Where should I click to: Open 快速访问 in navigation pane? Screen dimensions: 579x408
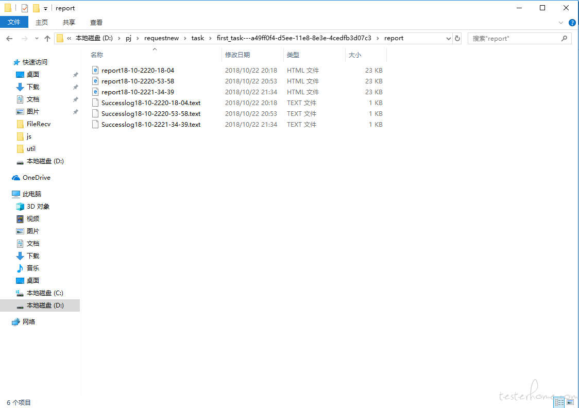35,62
